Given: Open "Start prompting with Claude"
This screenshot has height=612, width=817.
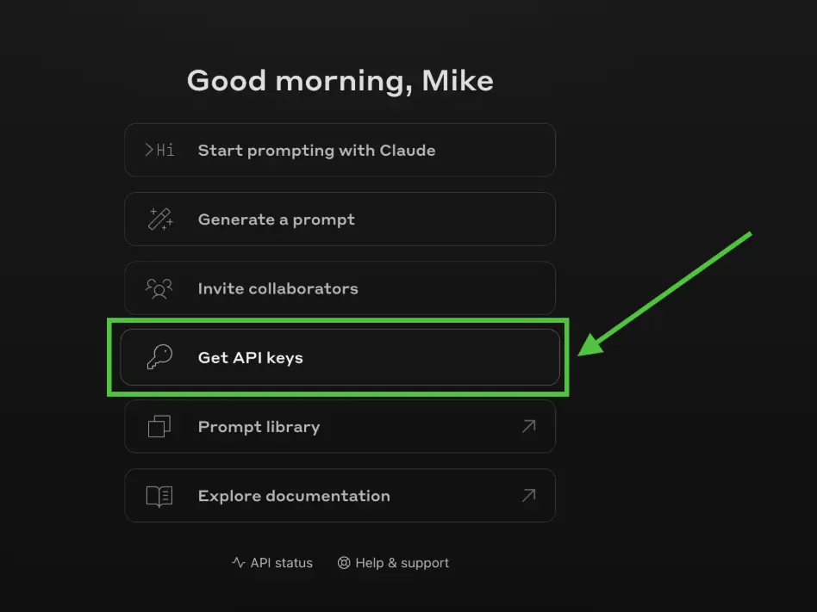Looking at the screenshot, I should point(340,149).
